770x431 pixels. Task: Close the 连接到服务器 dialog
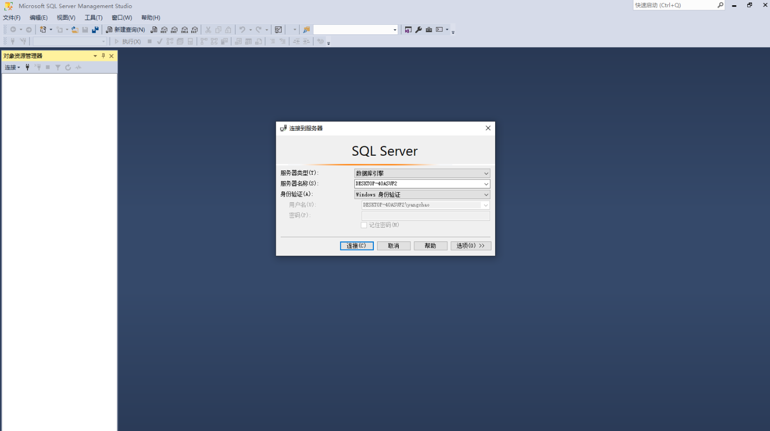(488, 128)
